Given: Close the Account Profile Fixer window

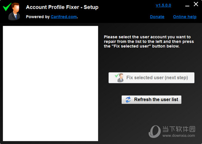Looking at the screenshot, I should [196, 4].
